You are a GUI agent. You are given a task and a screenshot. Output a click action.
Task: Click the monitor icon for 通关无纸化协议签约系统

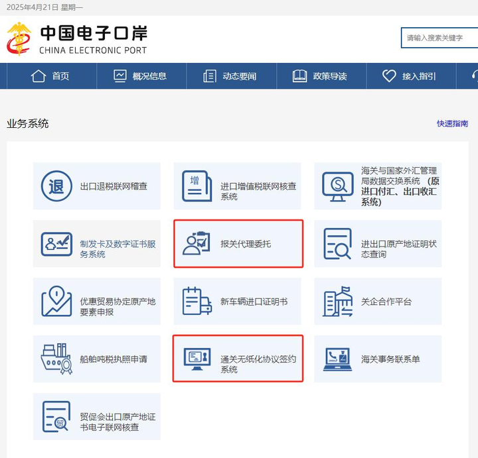point(197,359)
